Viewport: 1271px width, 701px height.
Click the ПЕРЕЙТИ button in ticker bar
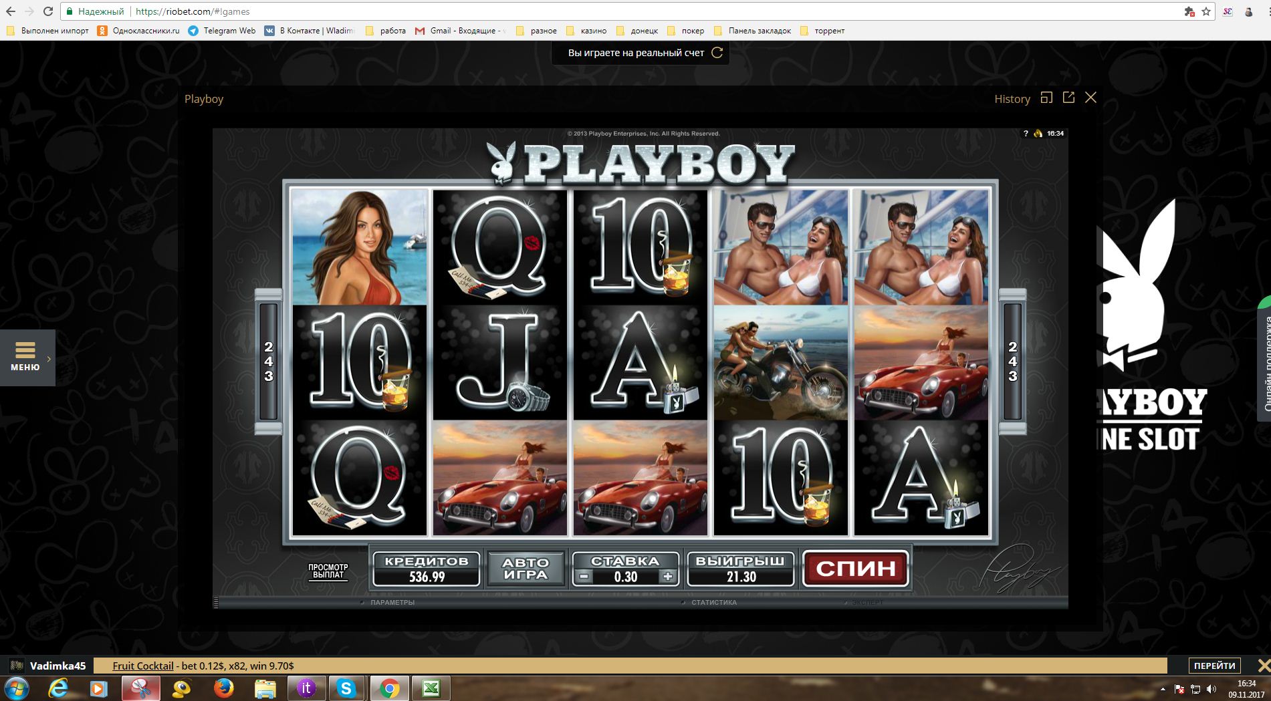coord(1214,666)
